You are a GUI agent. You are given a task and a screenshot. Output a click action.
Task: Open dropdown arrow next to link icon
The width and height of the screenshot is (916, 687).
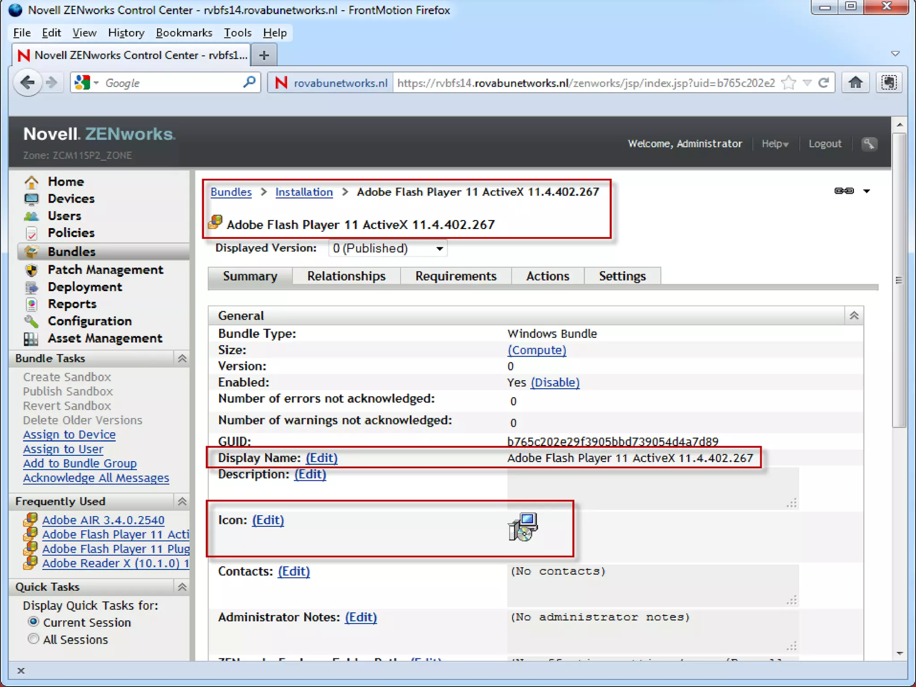click(x=867, y=191)
